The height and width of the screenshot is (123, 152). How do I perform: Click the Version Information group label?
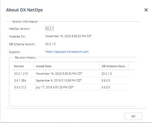(x=25, y=22)
